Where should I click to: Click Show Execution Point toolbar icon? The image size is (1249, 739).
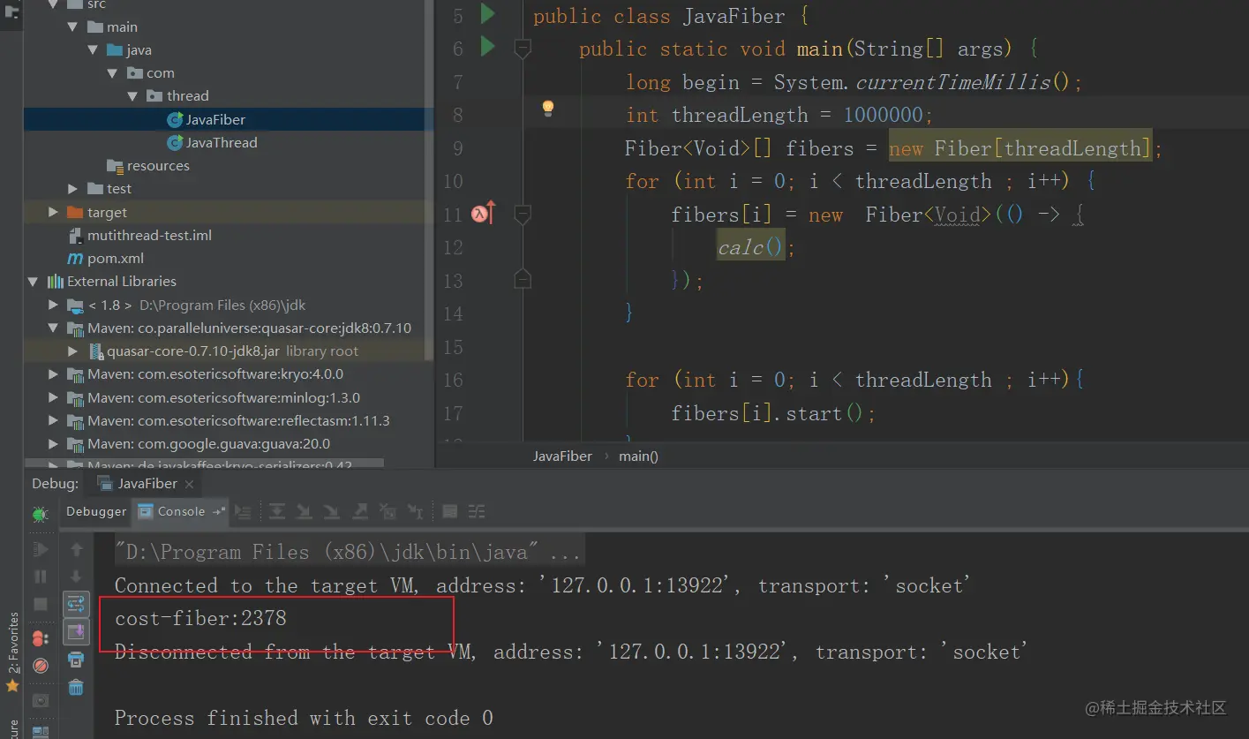(243, 511)
